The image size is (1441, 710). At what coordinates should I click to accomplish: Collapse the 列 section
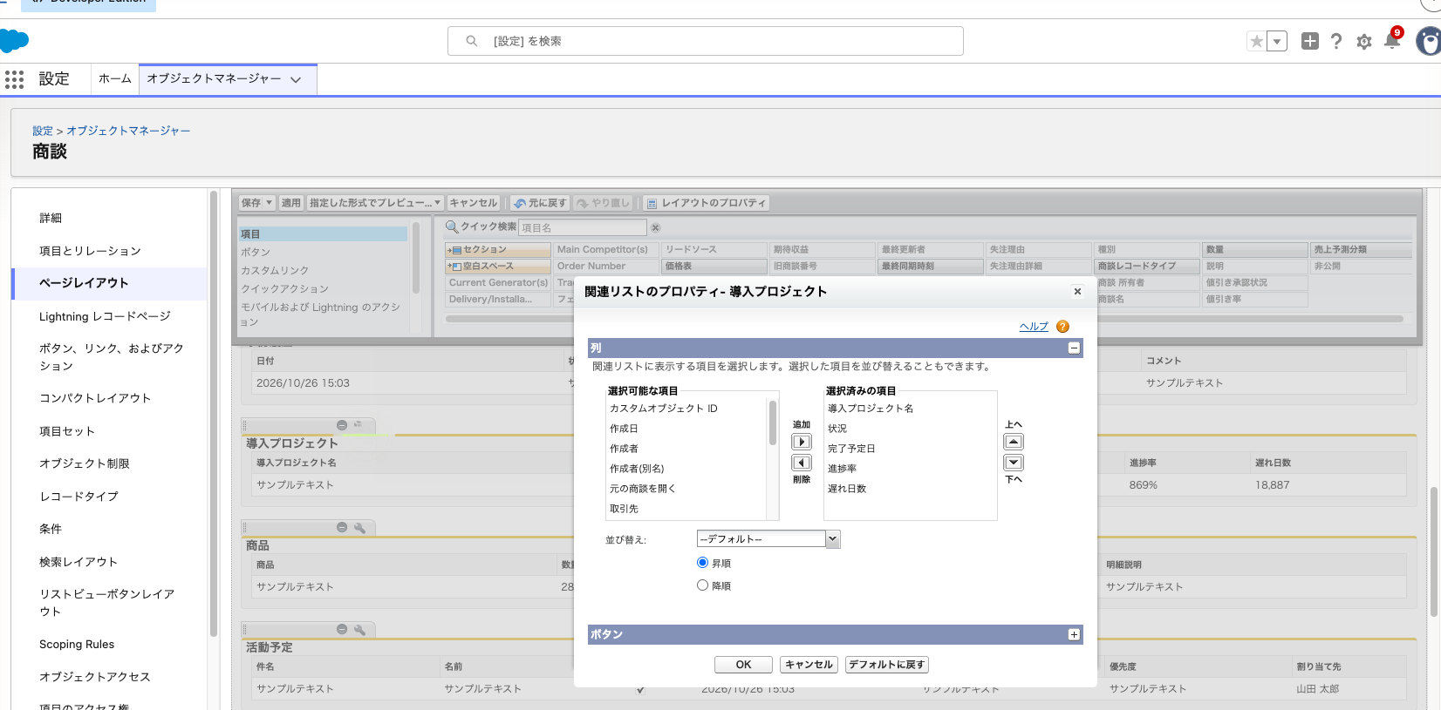[1074, 348]
